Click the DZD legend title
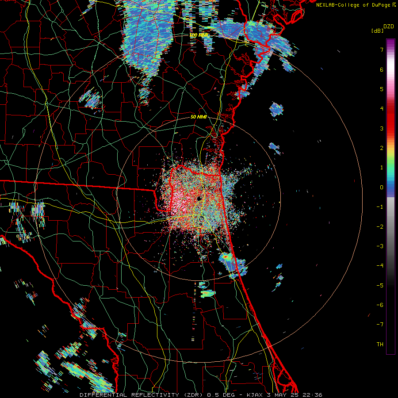 point(389,27)
